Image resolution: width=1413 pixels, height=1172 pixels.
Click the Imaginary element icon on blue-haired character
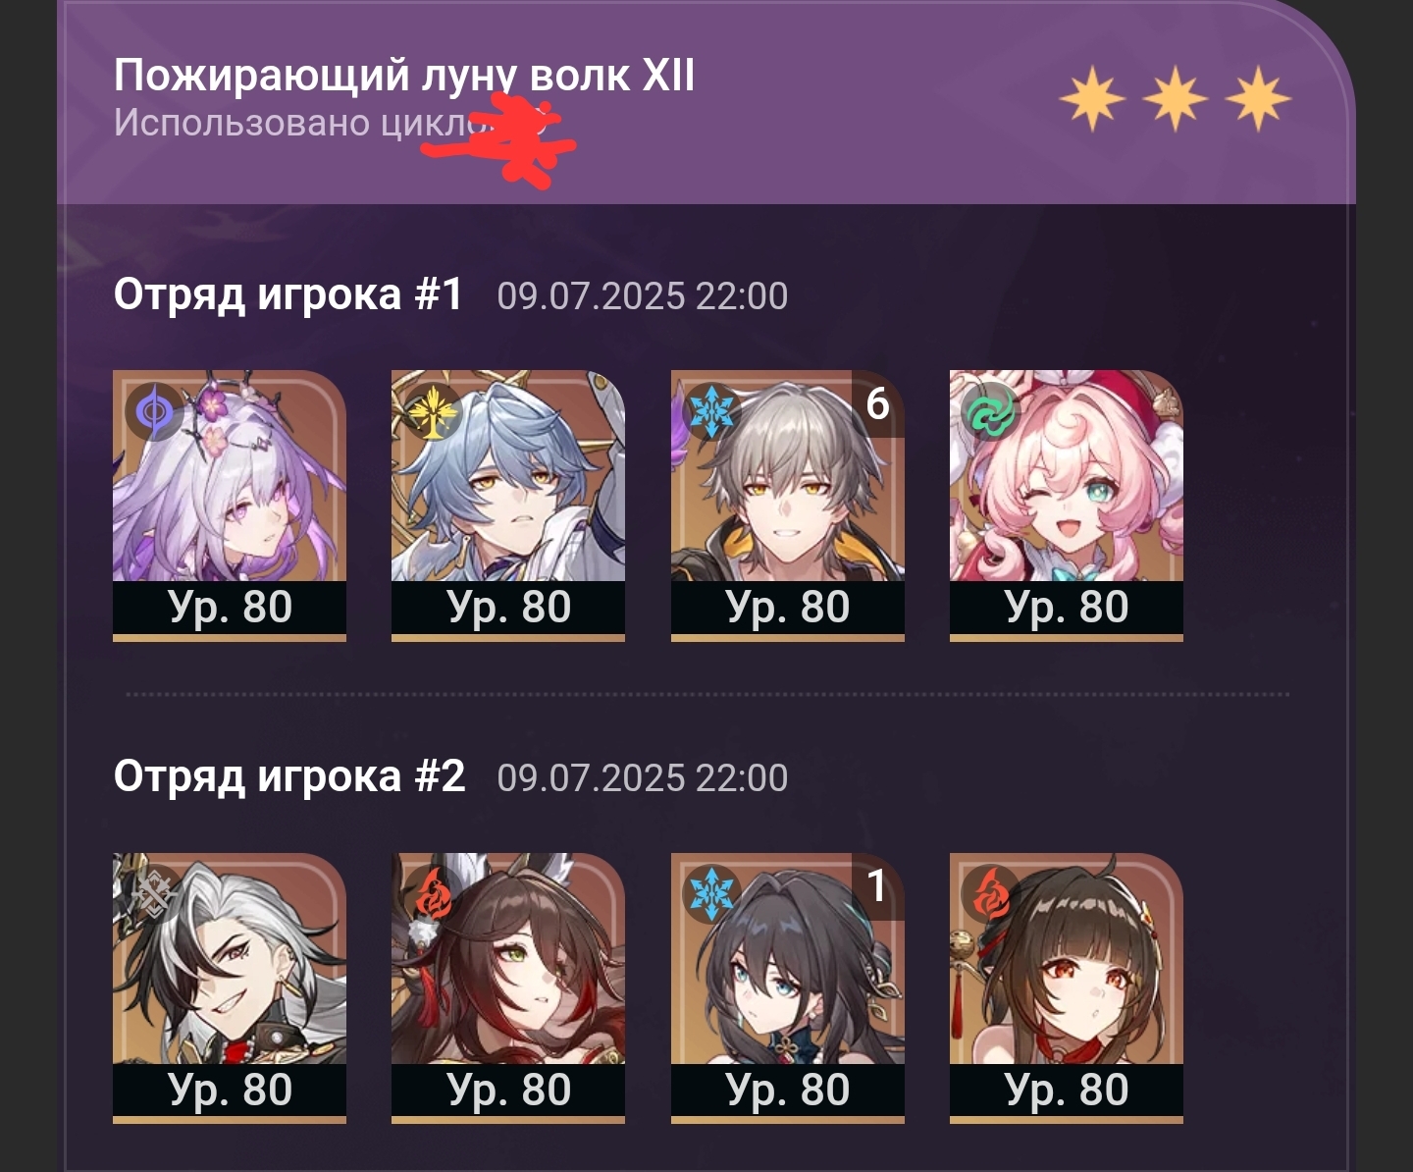click(x=433, y=411)
